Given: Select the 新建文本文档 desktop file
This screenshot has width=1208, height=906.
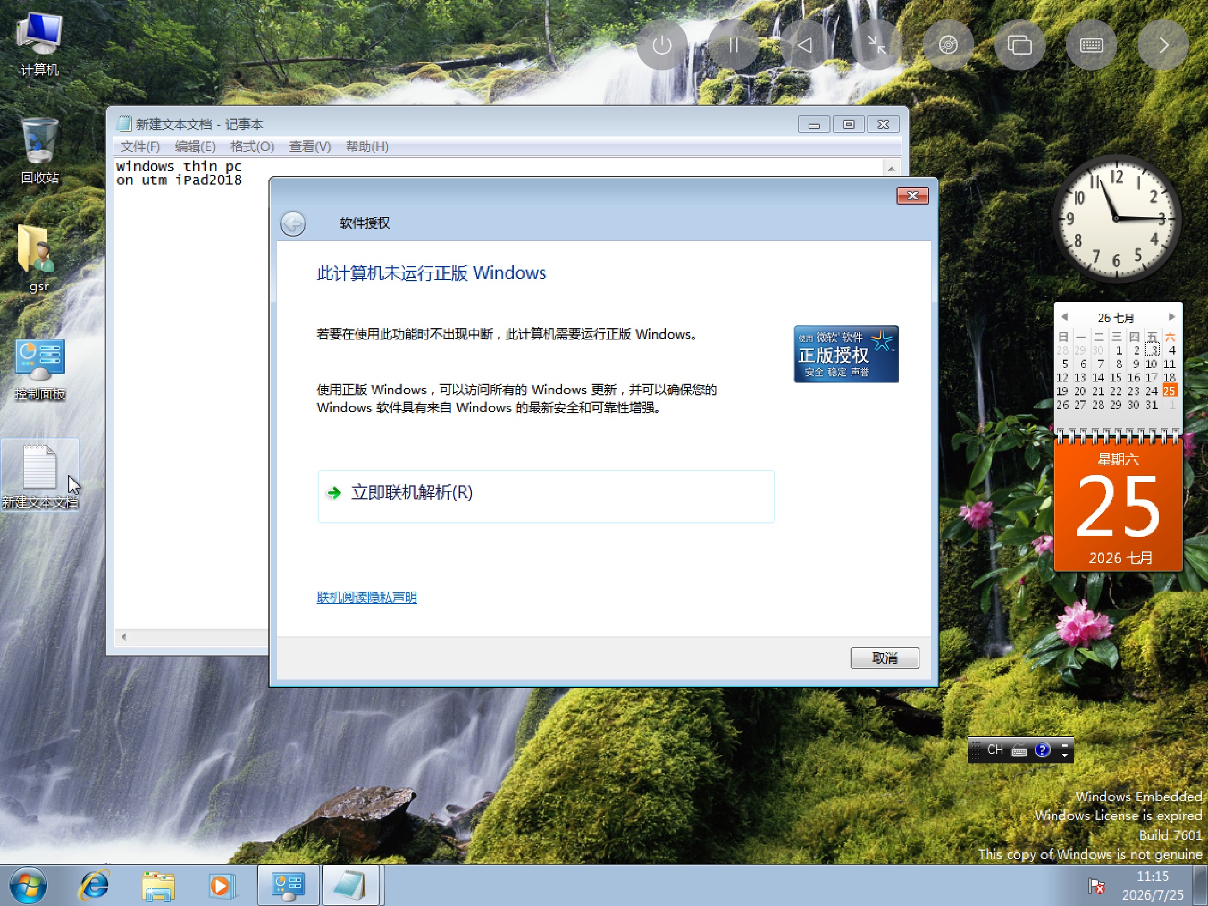Looking at the screenshot, I should click(39, 475).
